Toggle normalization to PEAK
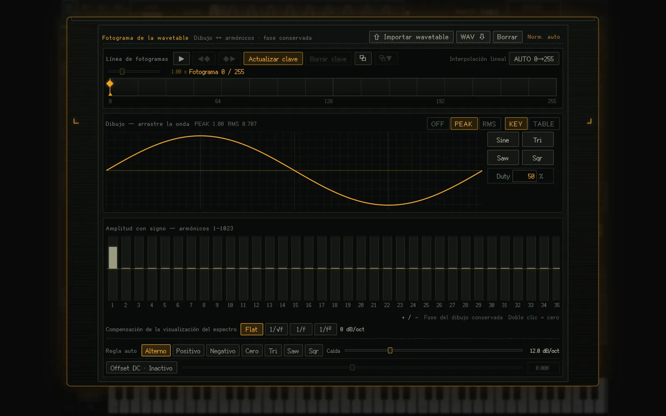666x416 pixels. click(x=463, y=124)
